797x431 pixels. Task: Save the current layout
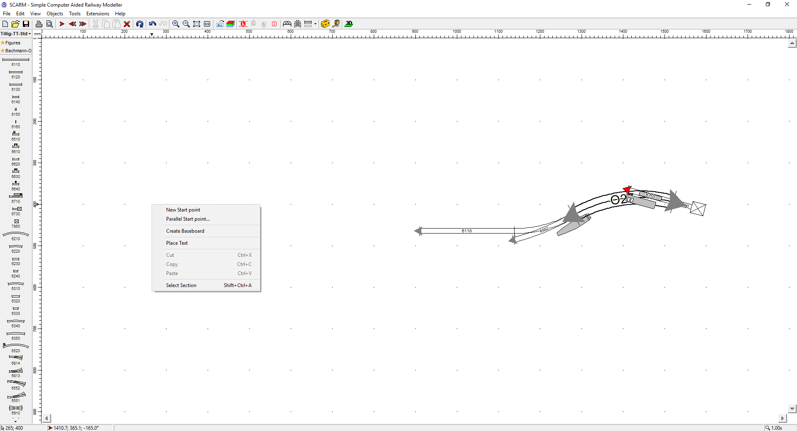(26, 24)
